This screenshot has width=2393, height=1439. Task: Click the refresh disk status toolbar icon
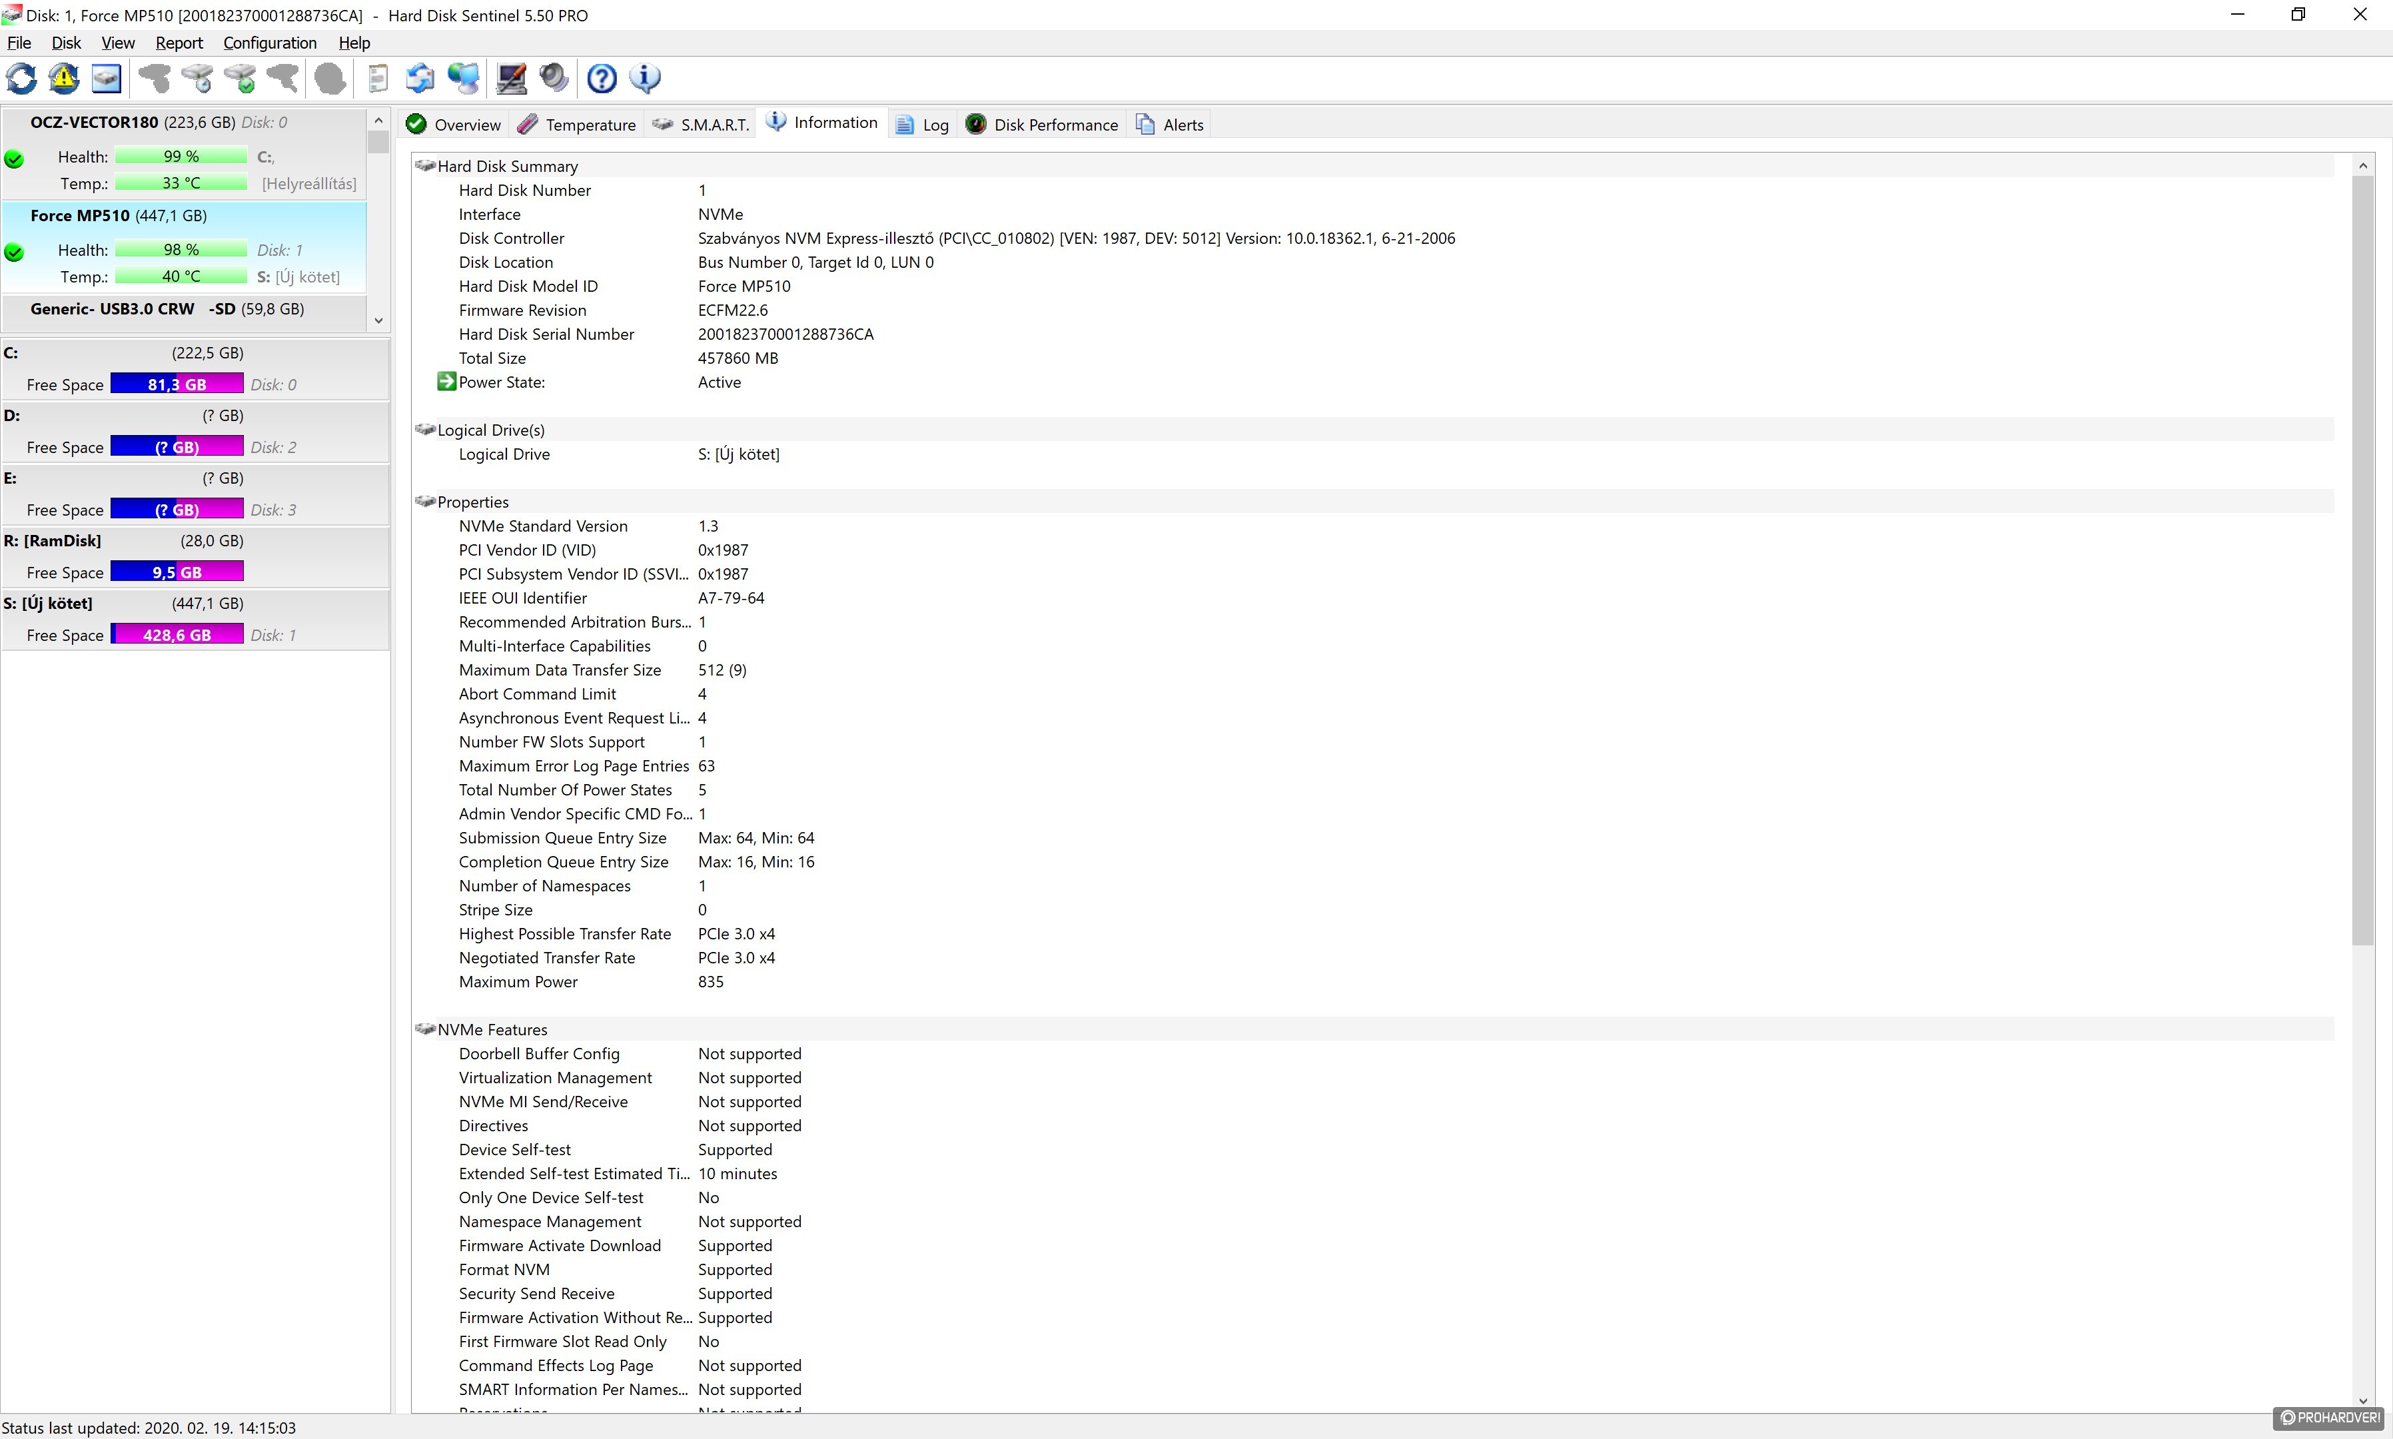(21, 79)
